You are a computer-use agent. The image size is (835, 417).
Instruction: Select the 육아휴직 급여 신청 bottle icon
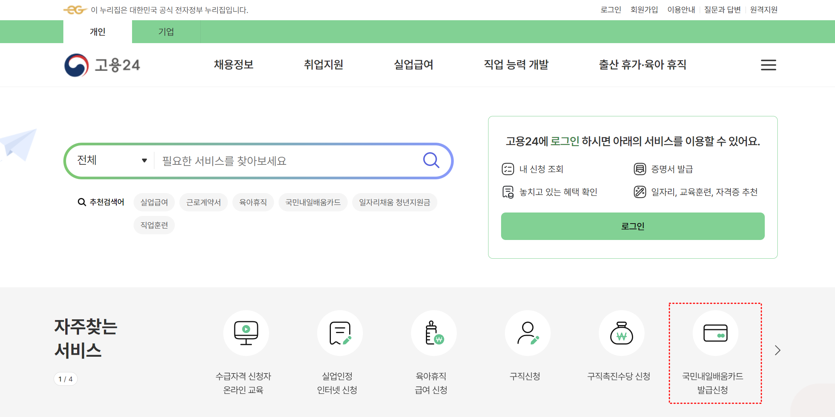(x=434, y=333)
